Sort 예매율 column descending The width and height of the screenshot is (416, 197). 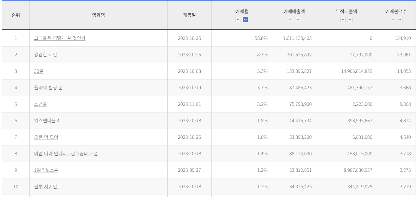tap(245, 19)
